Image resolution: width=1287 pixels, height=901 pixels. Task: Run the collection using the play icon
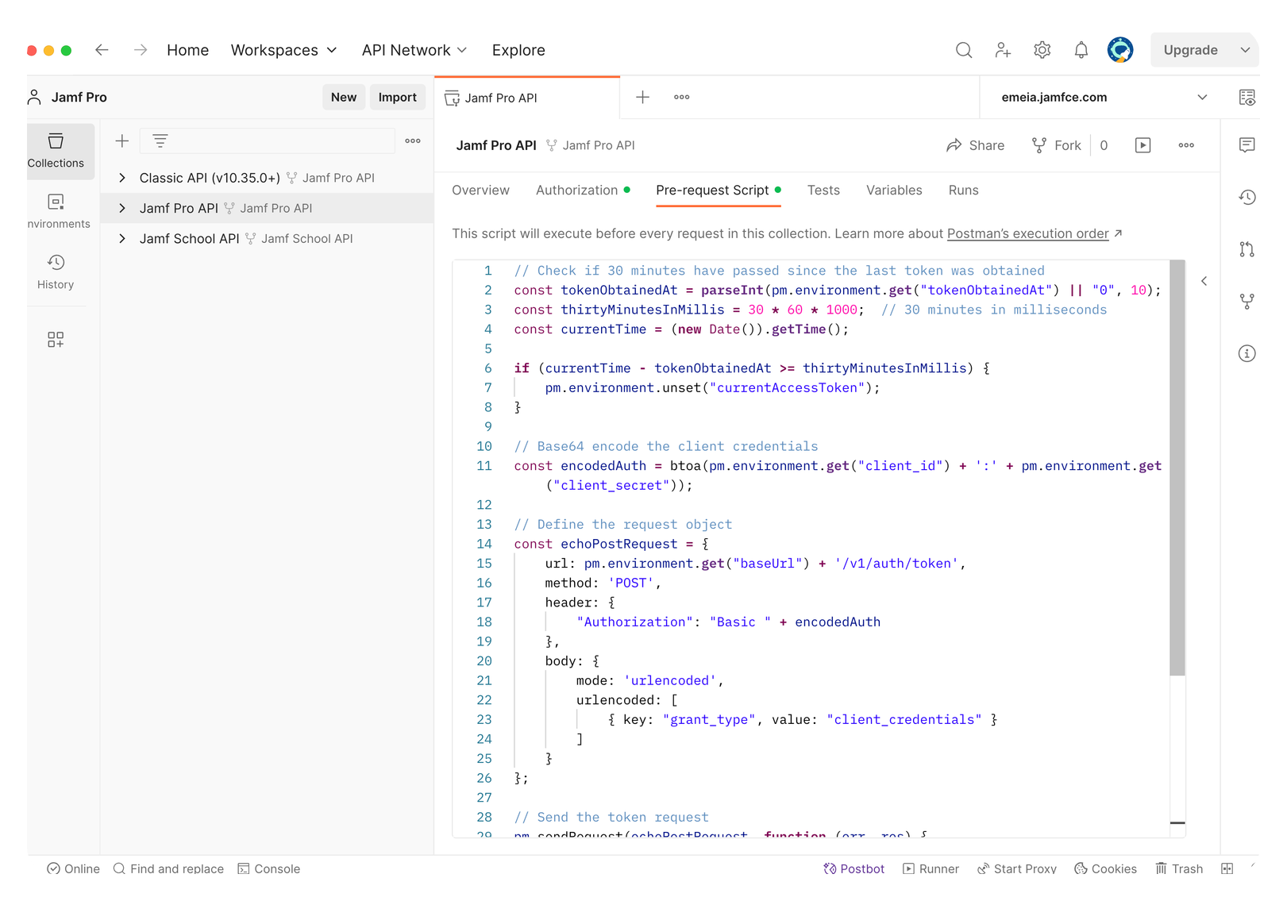(x=1143, y=145)
